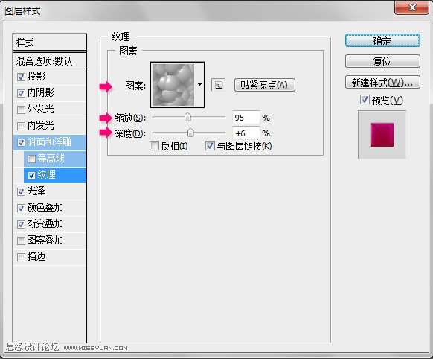Toggle the 斜面和浮雕 checkbox

point(21,142)
